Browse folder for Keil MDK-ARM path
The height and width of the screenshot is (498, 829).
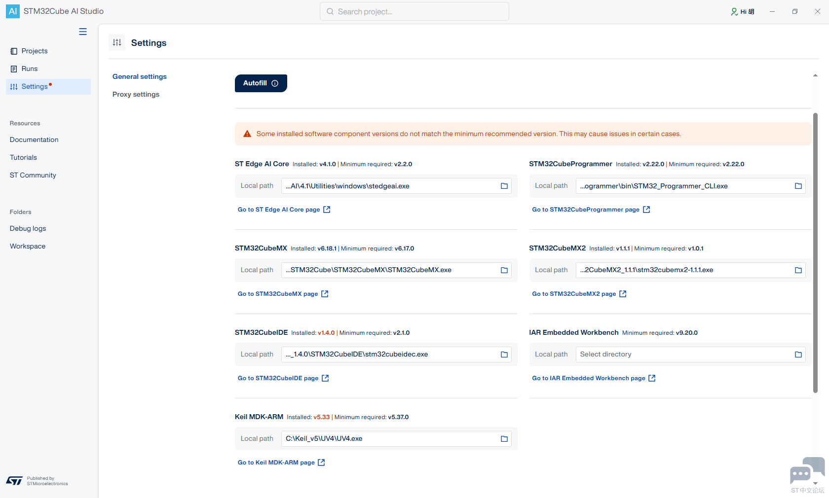coord(504,439)
